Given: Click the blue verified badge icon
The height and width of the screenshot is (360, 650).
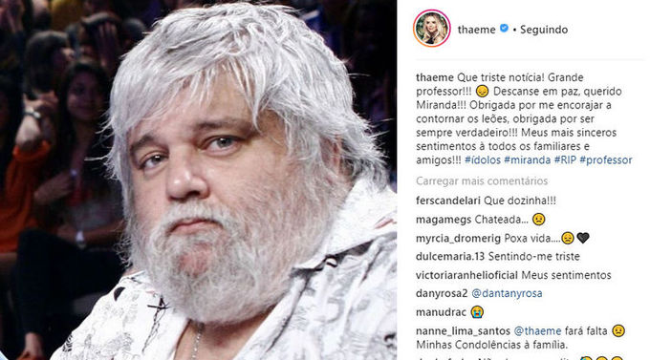Looking at the screenshot, I should (504, 29).
